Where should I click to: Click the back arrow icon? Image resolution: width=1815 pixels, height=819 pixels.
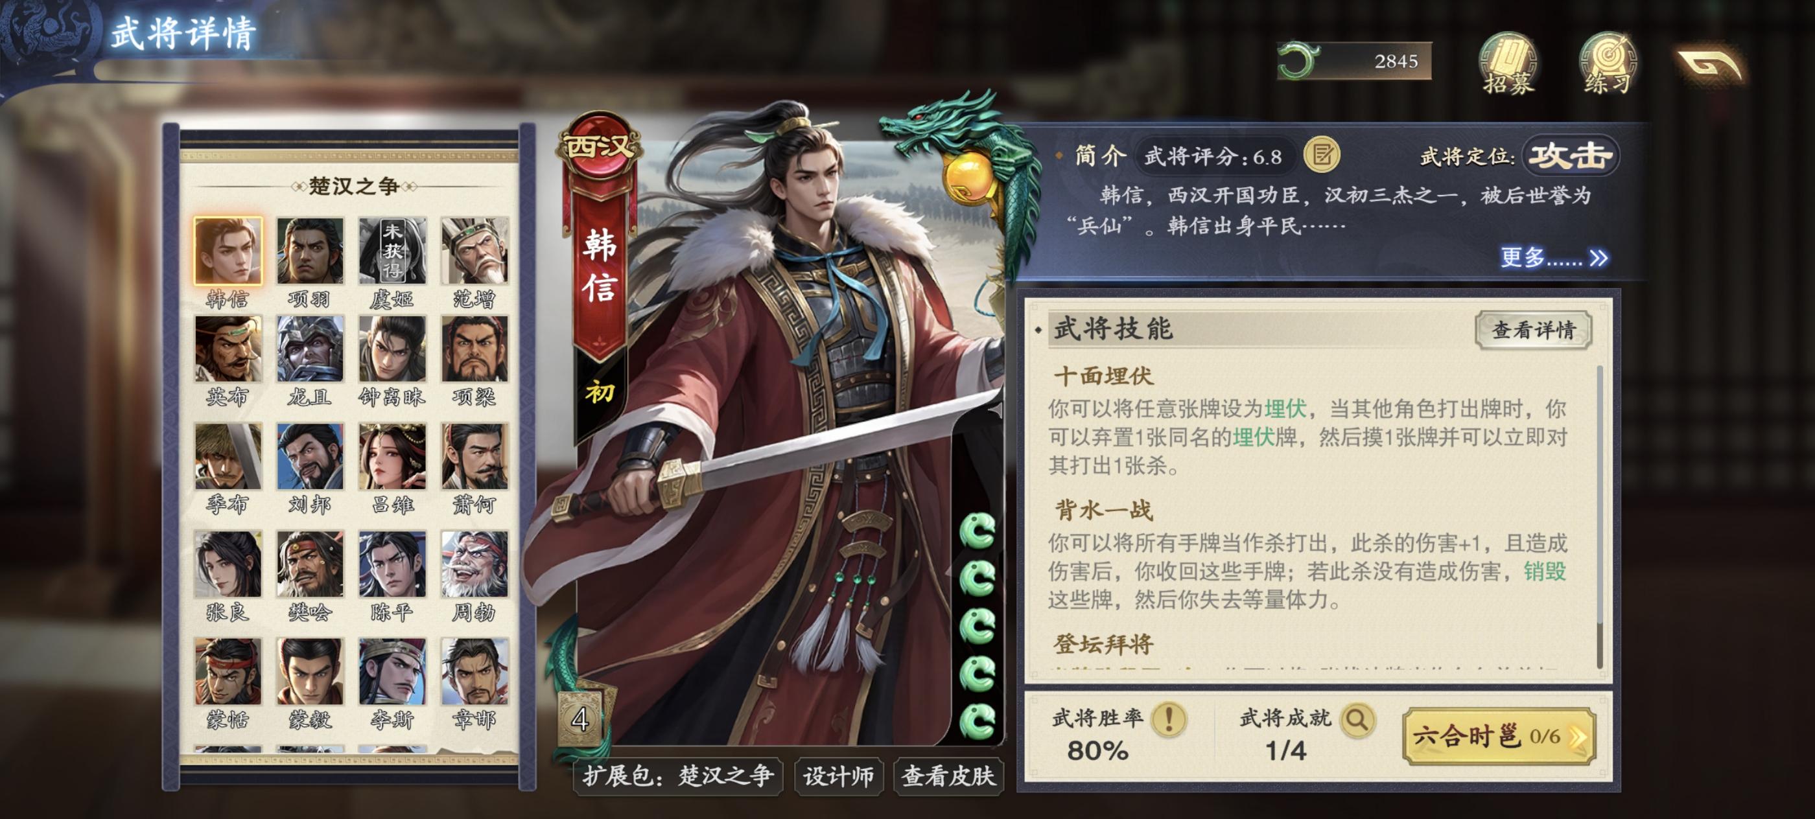point(1711,65)
